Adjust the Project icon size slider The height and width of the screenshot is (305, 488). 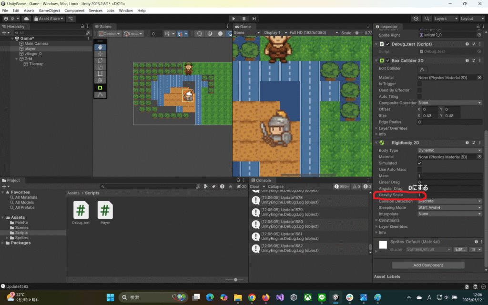tap(235, 280)
